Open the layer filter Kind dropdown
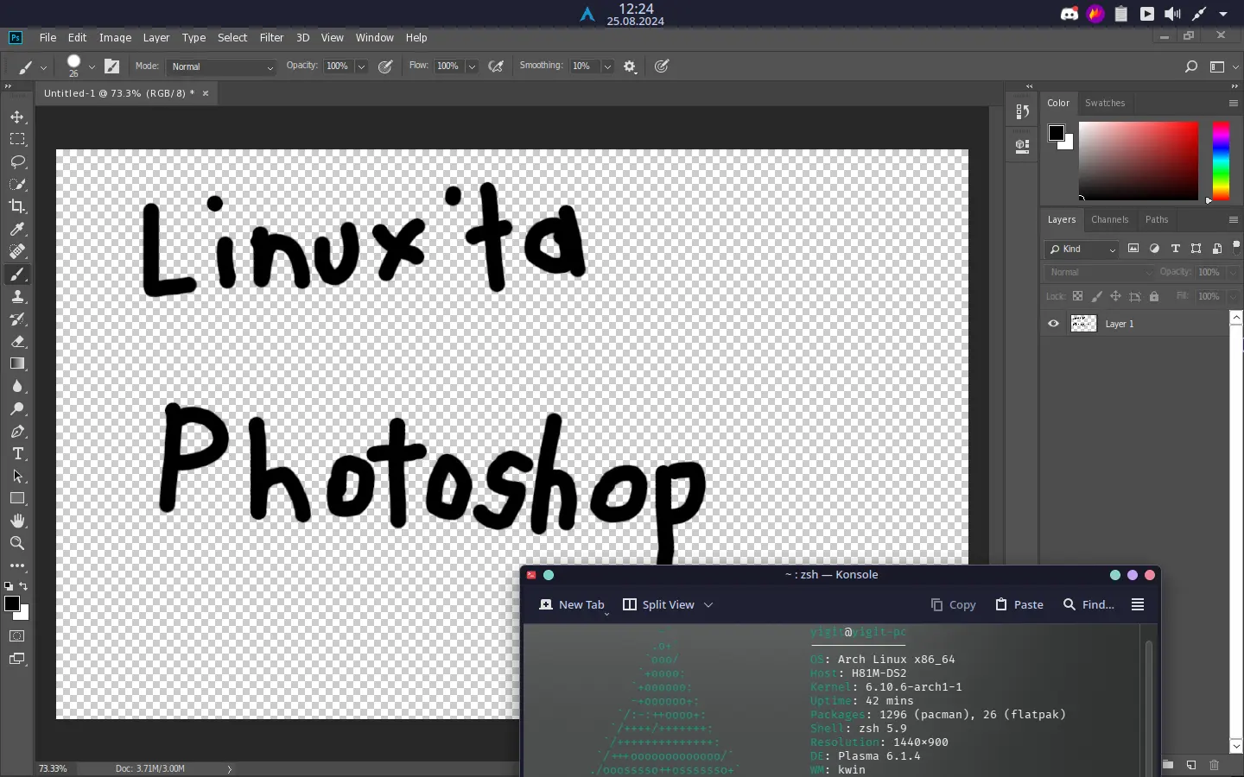The width and height of the screenshot is (1244, 777). 1082,249
